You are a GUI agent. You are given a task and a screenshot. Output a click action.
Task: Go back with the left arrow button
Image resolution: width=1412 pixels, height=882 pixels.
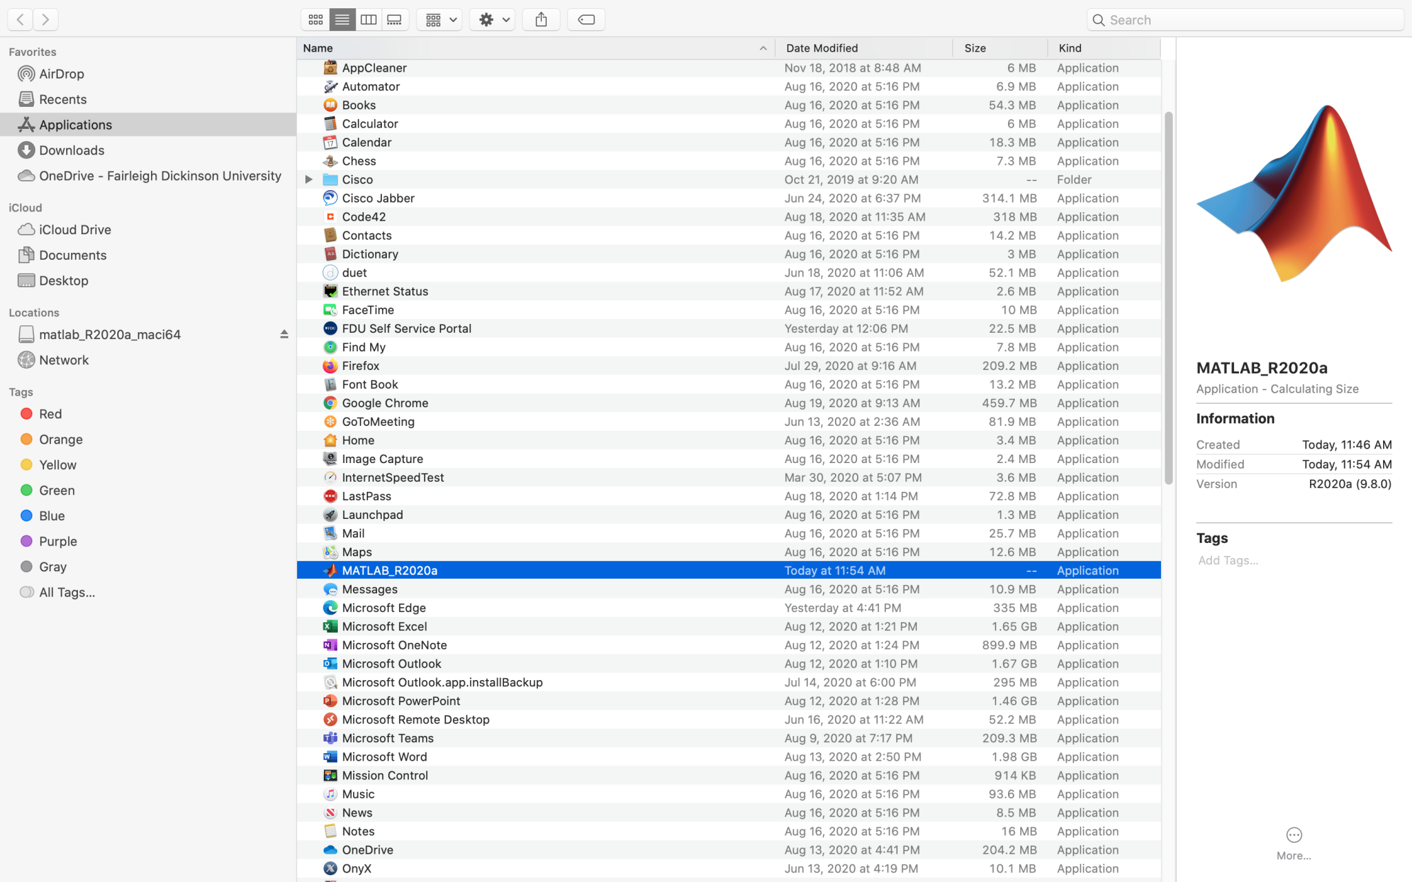[20, 19]
